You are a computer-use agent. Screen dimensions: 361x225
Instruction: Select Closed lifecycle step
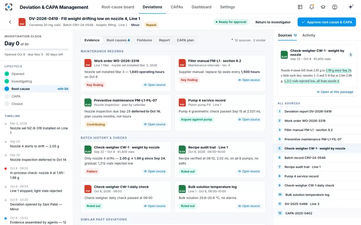pyautogui.click(x=36, y=104)
